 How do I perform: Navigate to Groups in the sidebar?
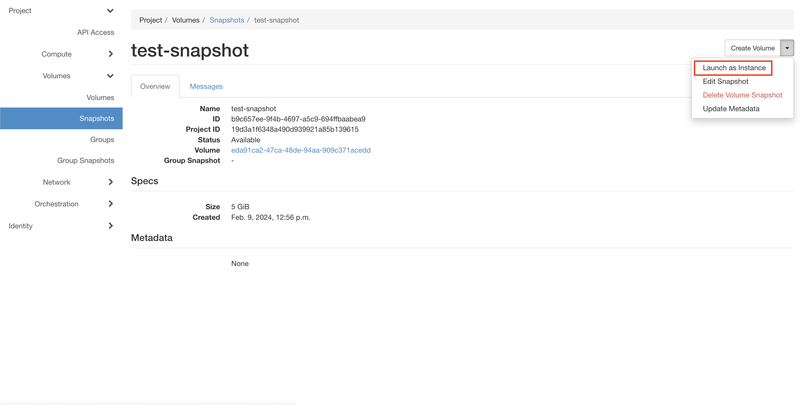click(x=102, y=140)
